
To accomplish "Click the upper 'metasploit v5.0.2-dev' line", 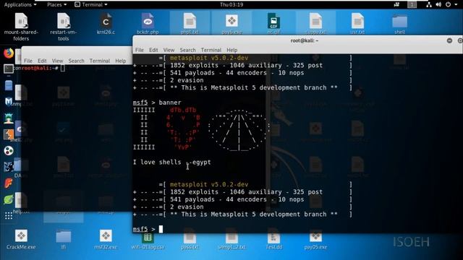I will click(209, 58).
